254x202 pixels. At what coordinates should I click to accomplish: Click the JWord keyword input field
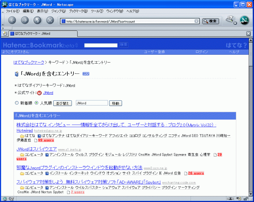(x=91, y=103)
